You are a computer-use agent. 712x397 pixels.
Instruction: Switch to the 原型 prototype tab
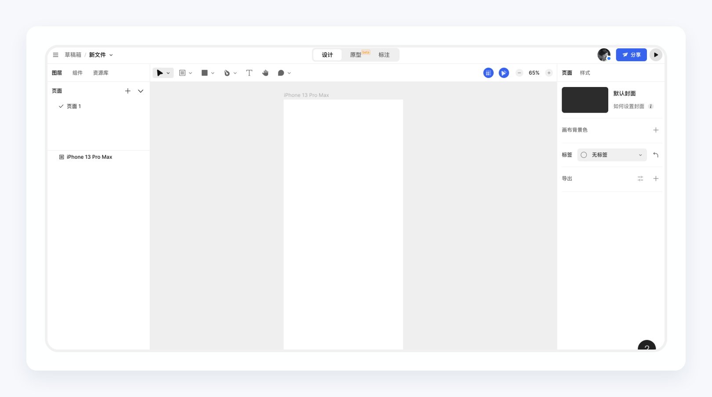tap(356, 55)
